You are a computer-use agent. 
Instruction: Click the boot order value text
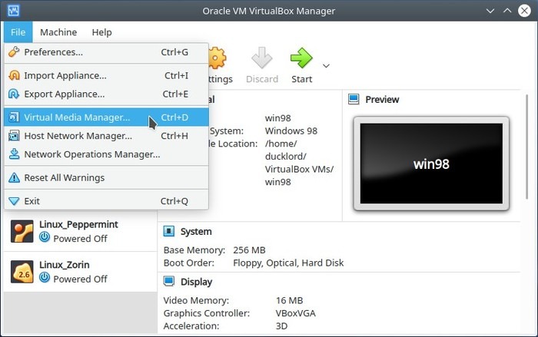(288, 263)
